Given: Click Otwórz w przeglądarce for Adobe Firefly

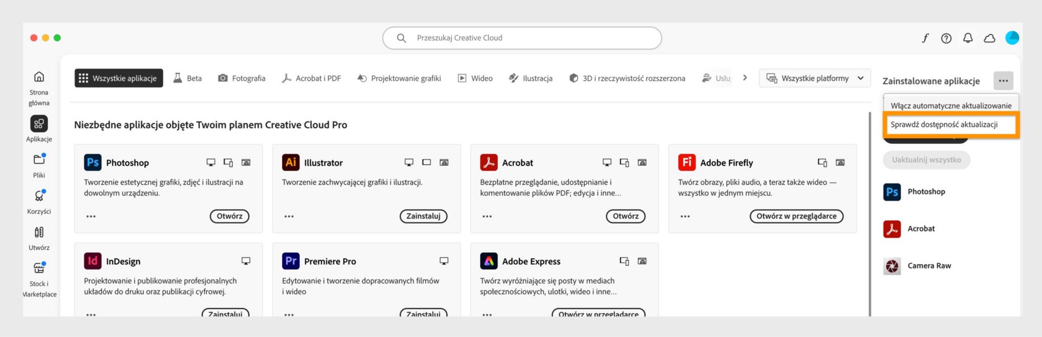Looking at the screenshot, I should pyautogui.click(x=796, y=216).
